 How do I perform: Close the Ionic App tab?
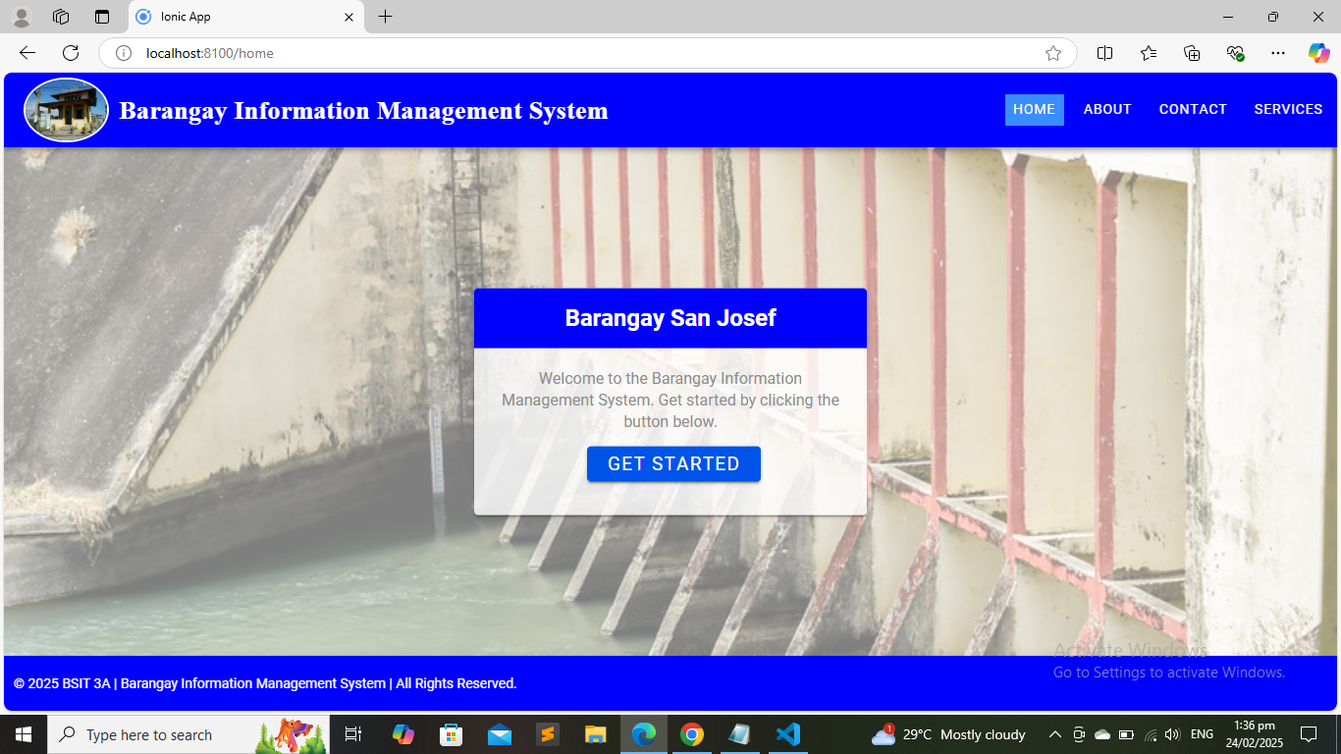point(349,17)
